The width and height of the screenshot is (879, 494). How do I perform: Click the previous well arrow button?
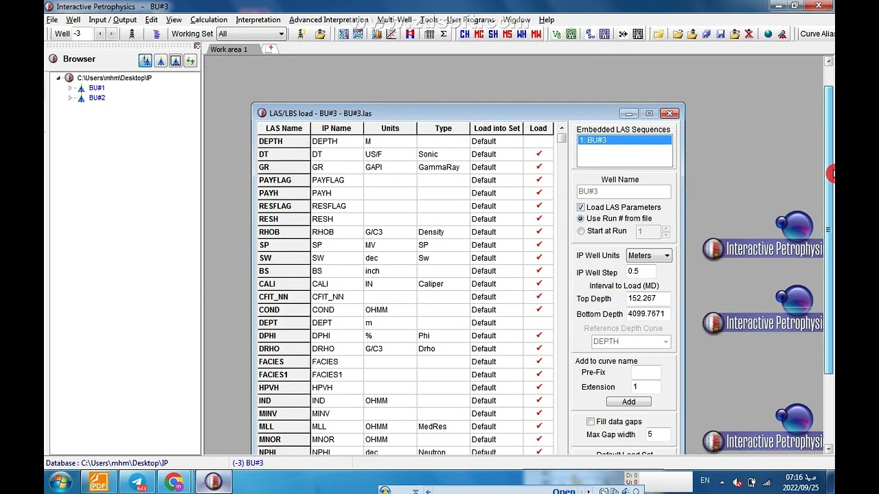100,34
